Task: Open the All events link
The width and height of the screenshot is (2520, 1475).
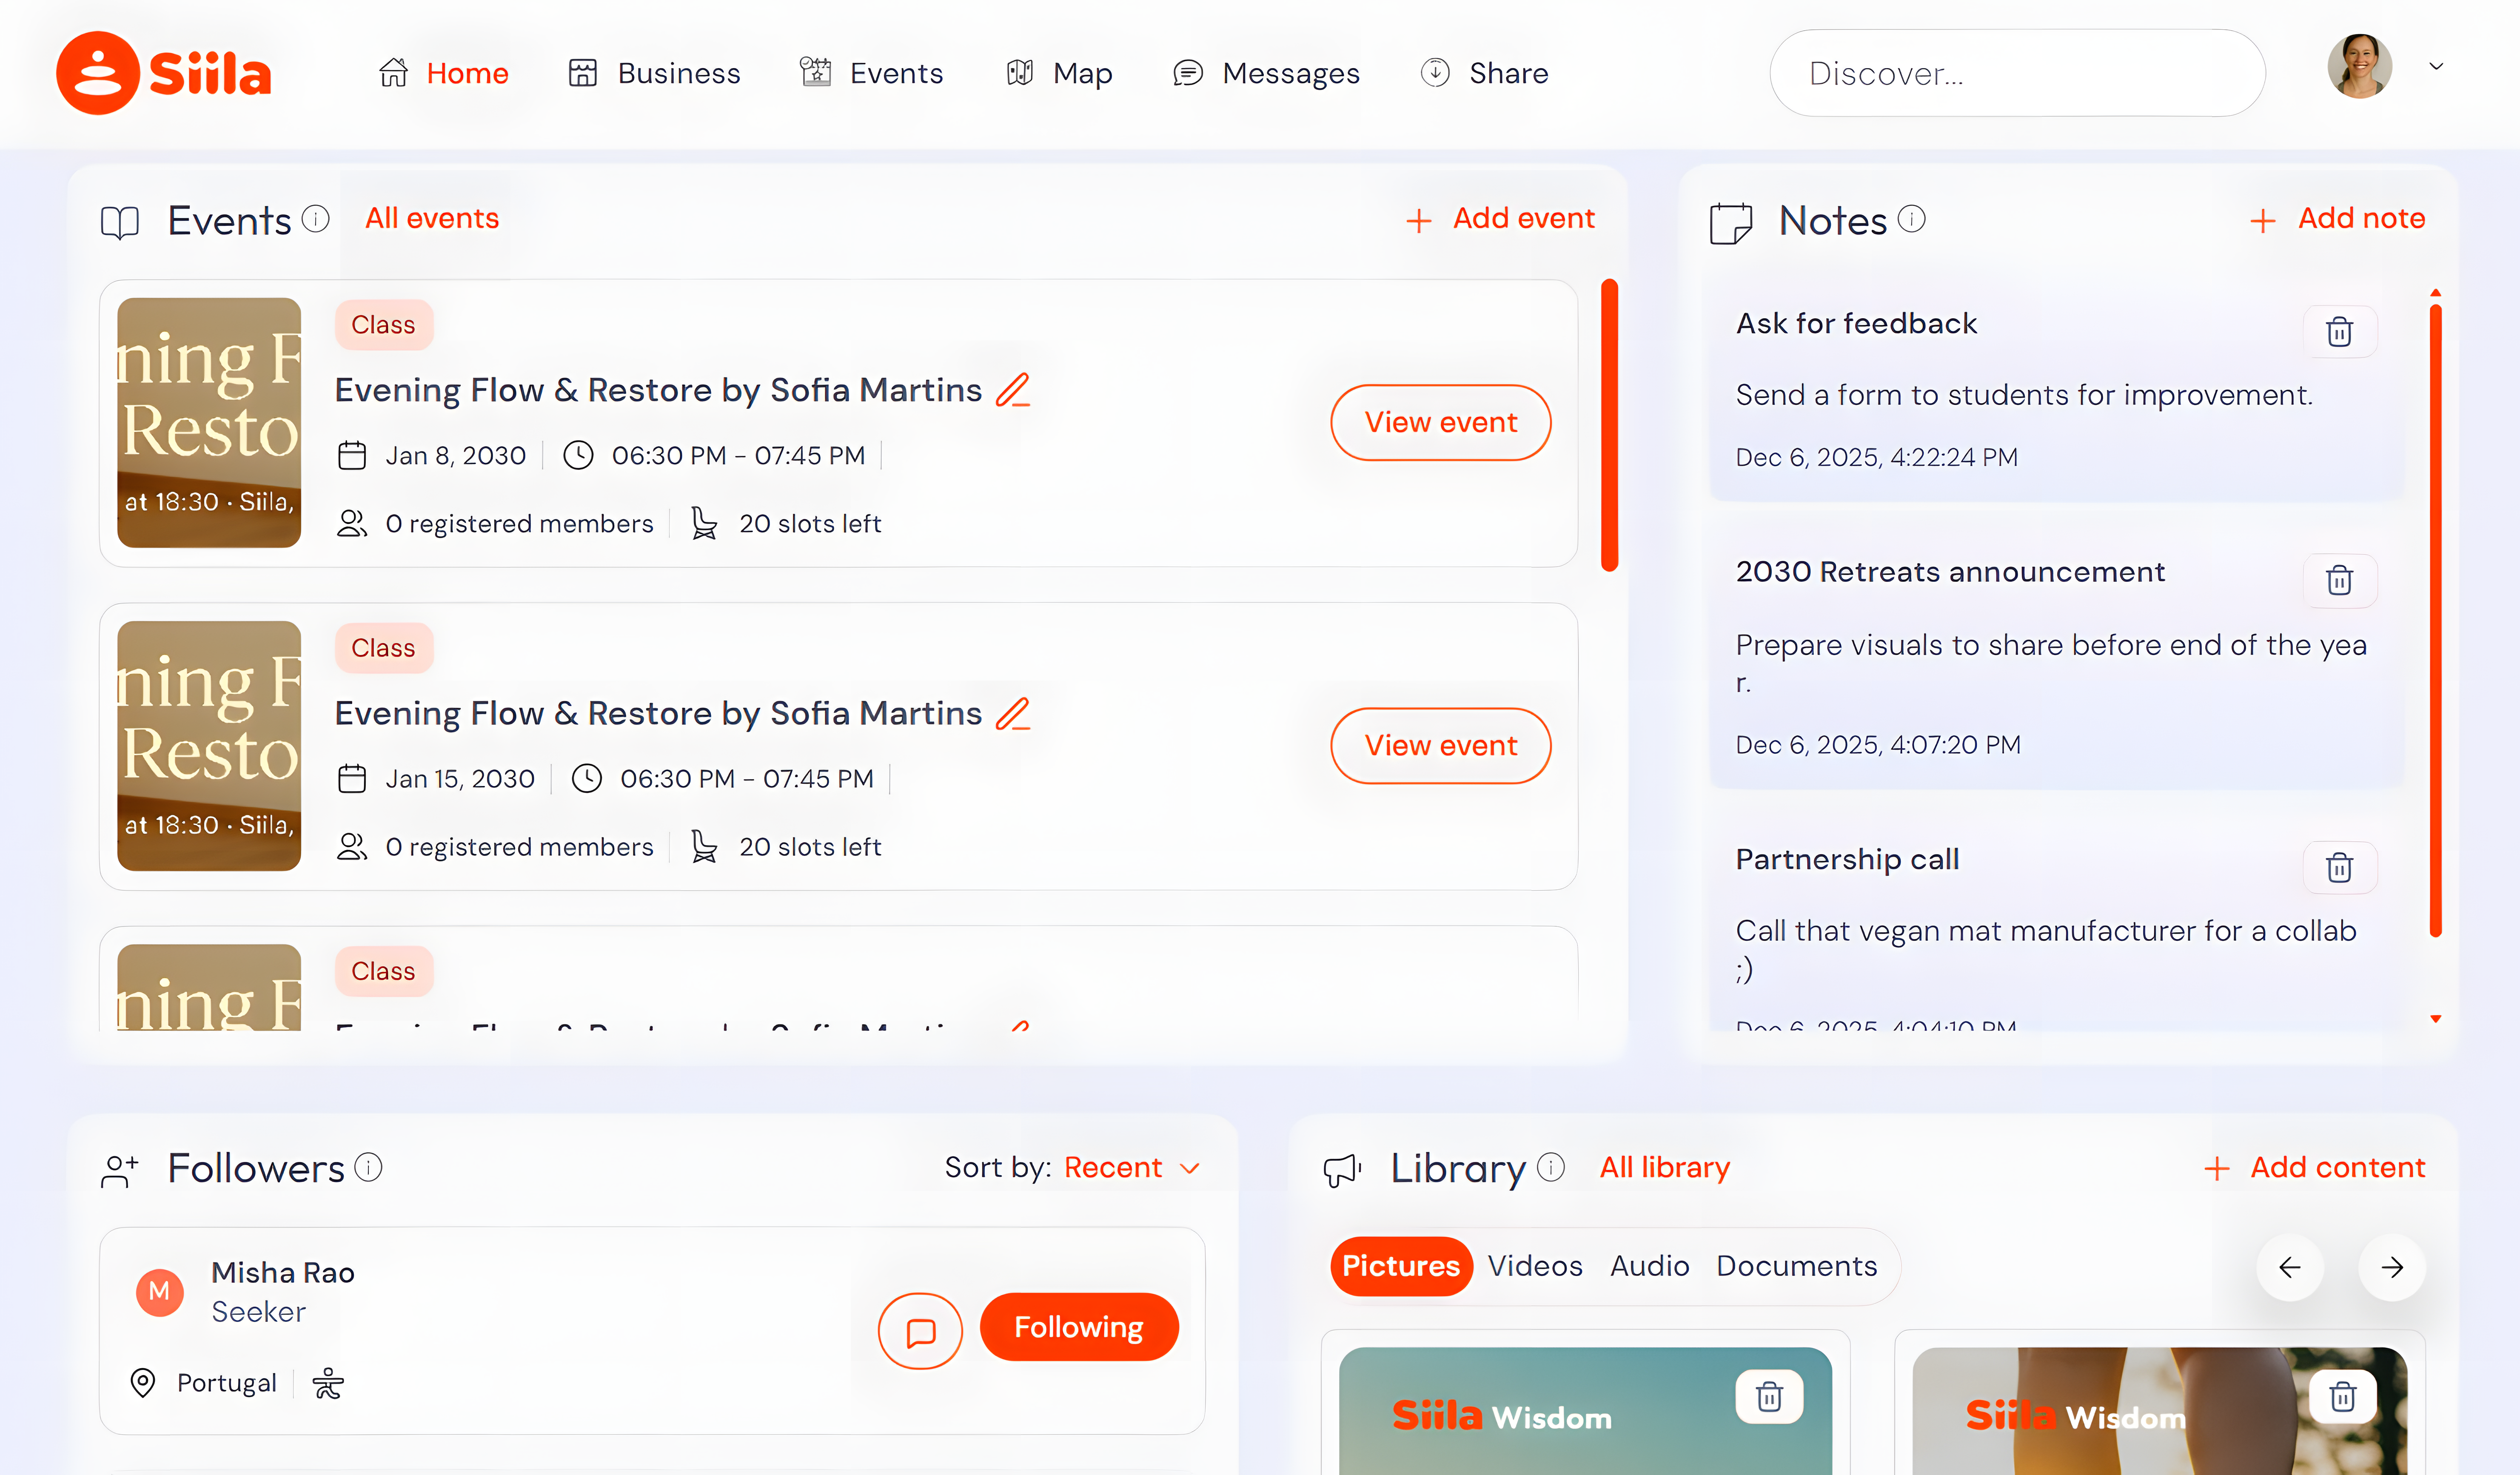Action: pos(432,218)
